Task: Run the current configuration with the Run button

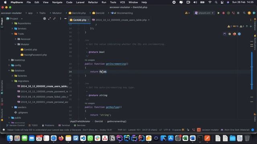Action: [x=218, y=13]
